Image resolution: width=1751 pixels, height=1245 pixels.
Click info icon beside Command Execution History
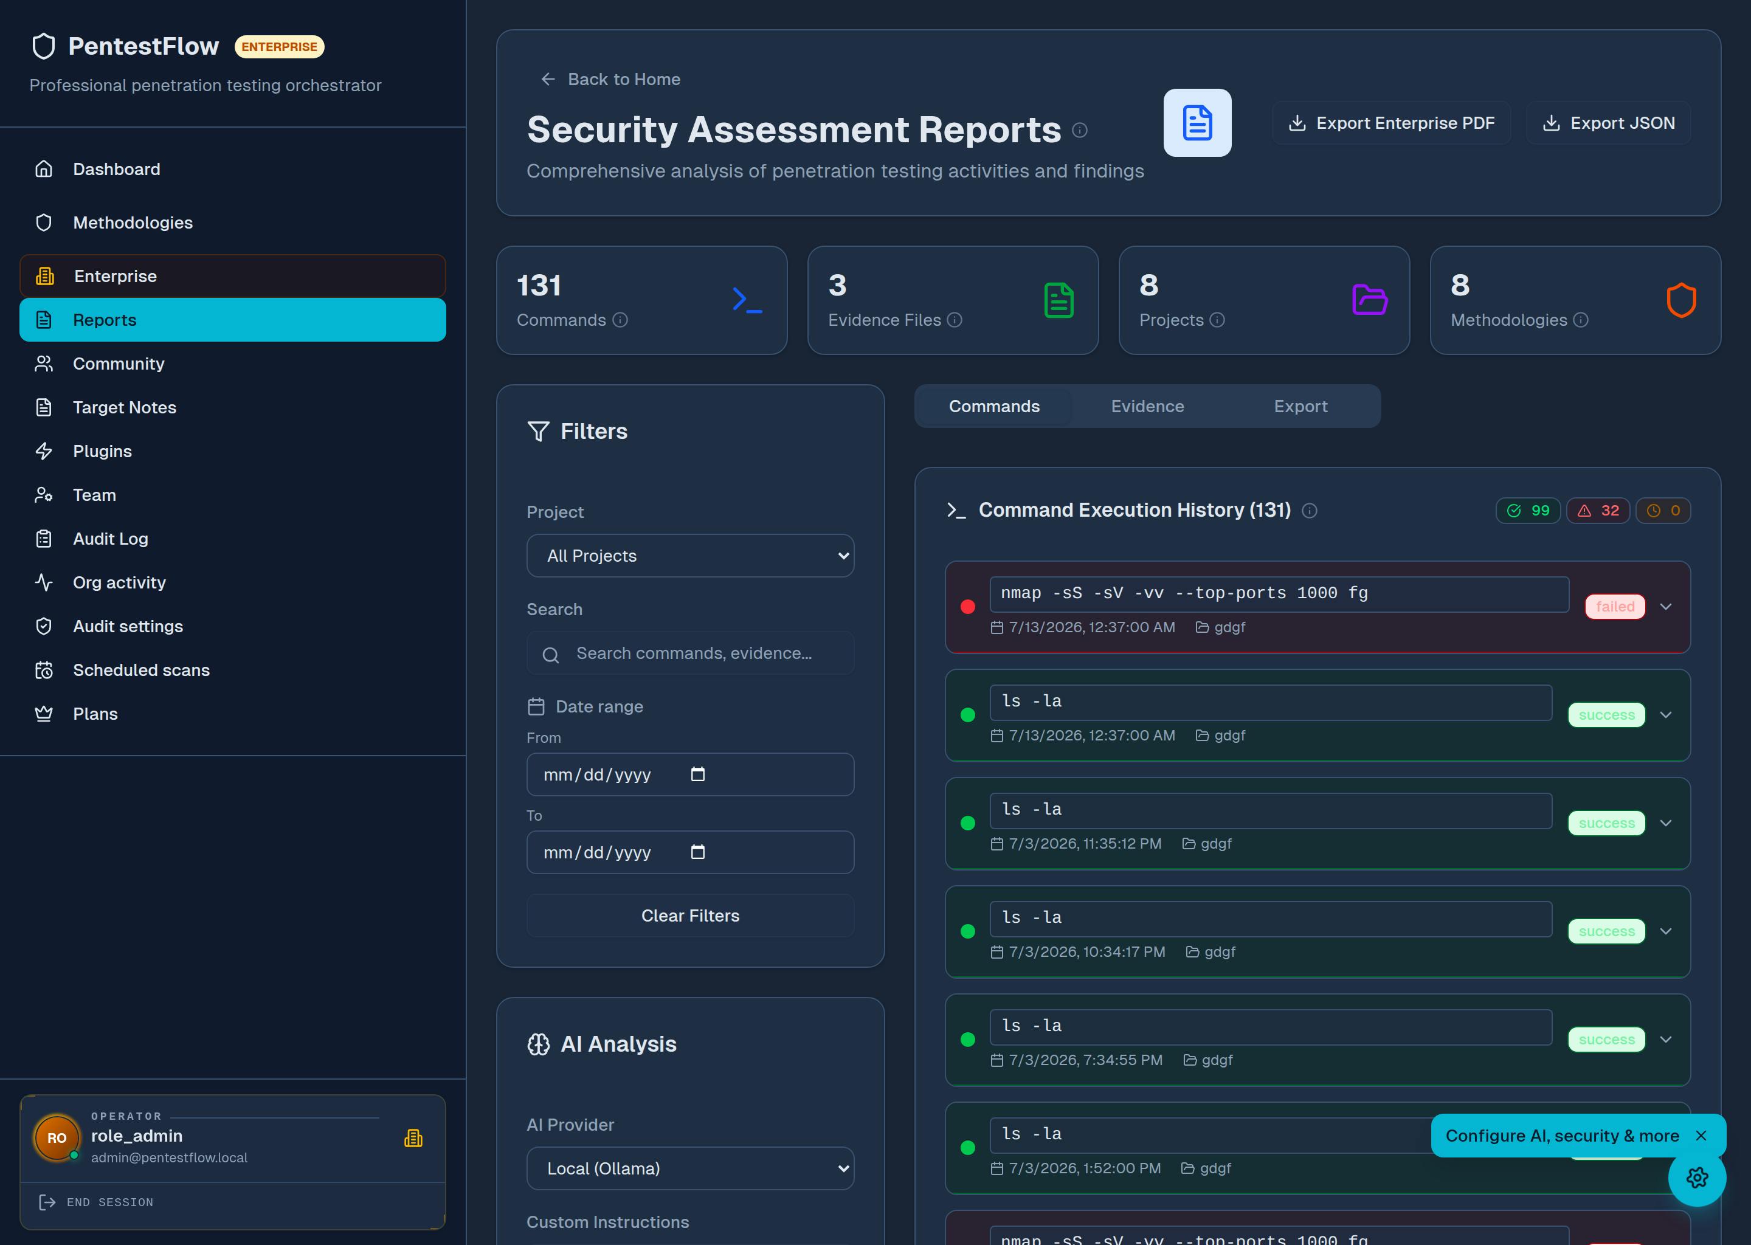coord(1310,511)
